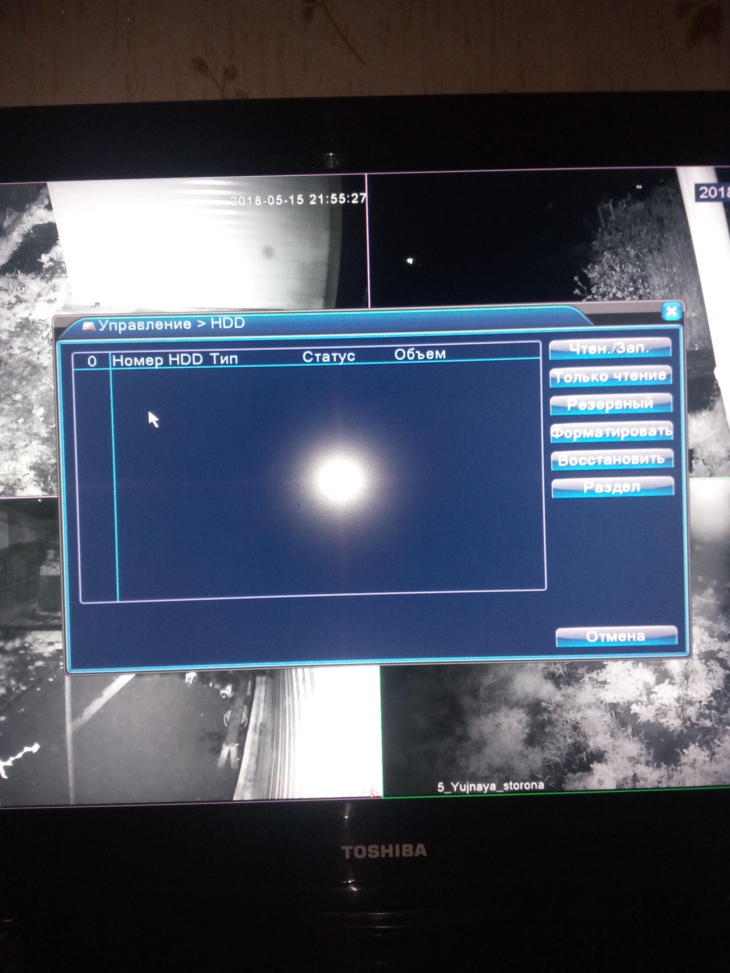Image resolution: width=730 pixels, height=973 pixels.
Task: Click the 0 count header cell
Action: [x=92, y=361]
